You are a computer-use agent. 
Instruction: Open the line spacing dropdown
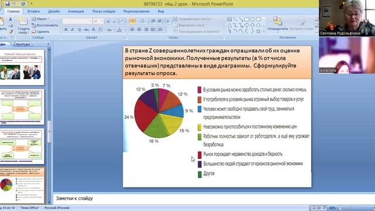tap(168, 21)
